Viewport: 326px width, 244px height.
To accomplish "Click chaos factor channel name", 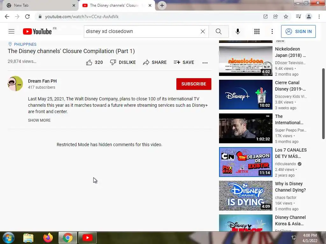I will [286, 198].
